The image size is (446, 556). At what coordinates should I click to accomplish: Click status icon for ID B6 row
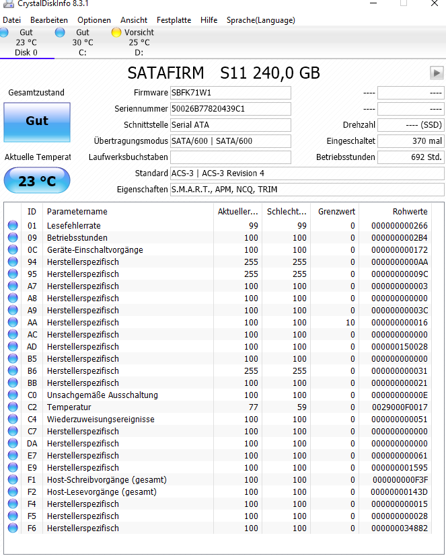13,370
